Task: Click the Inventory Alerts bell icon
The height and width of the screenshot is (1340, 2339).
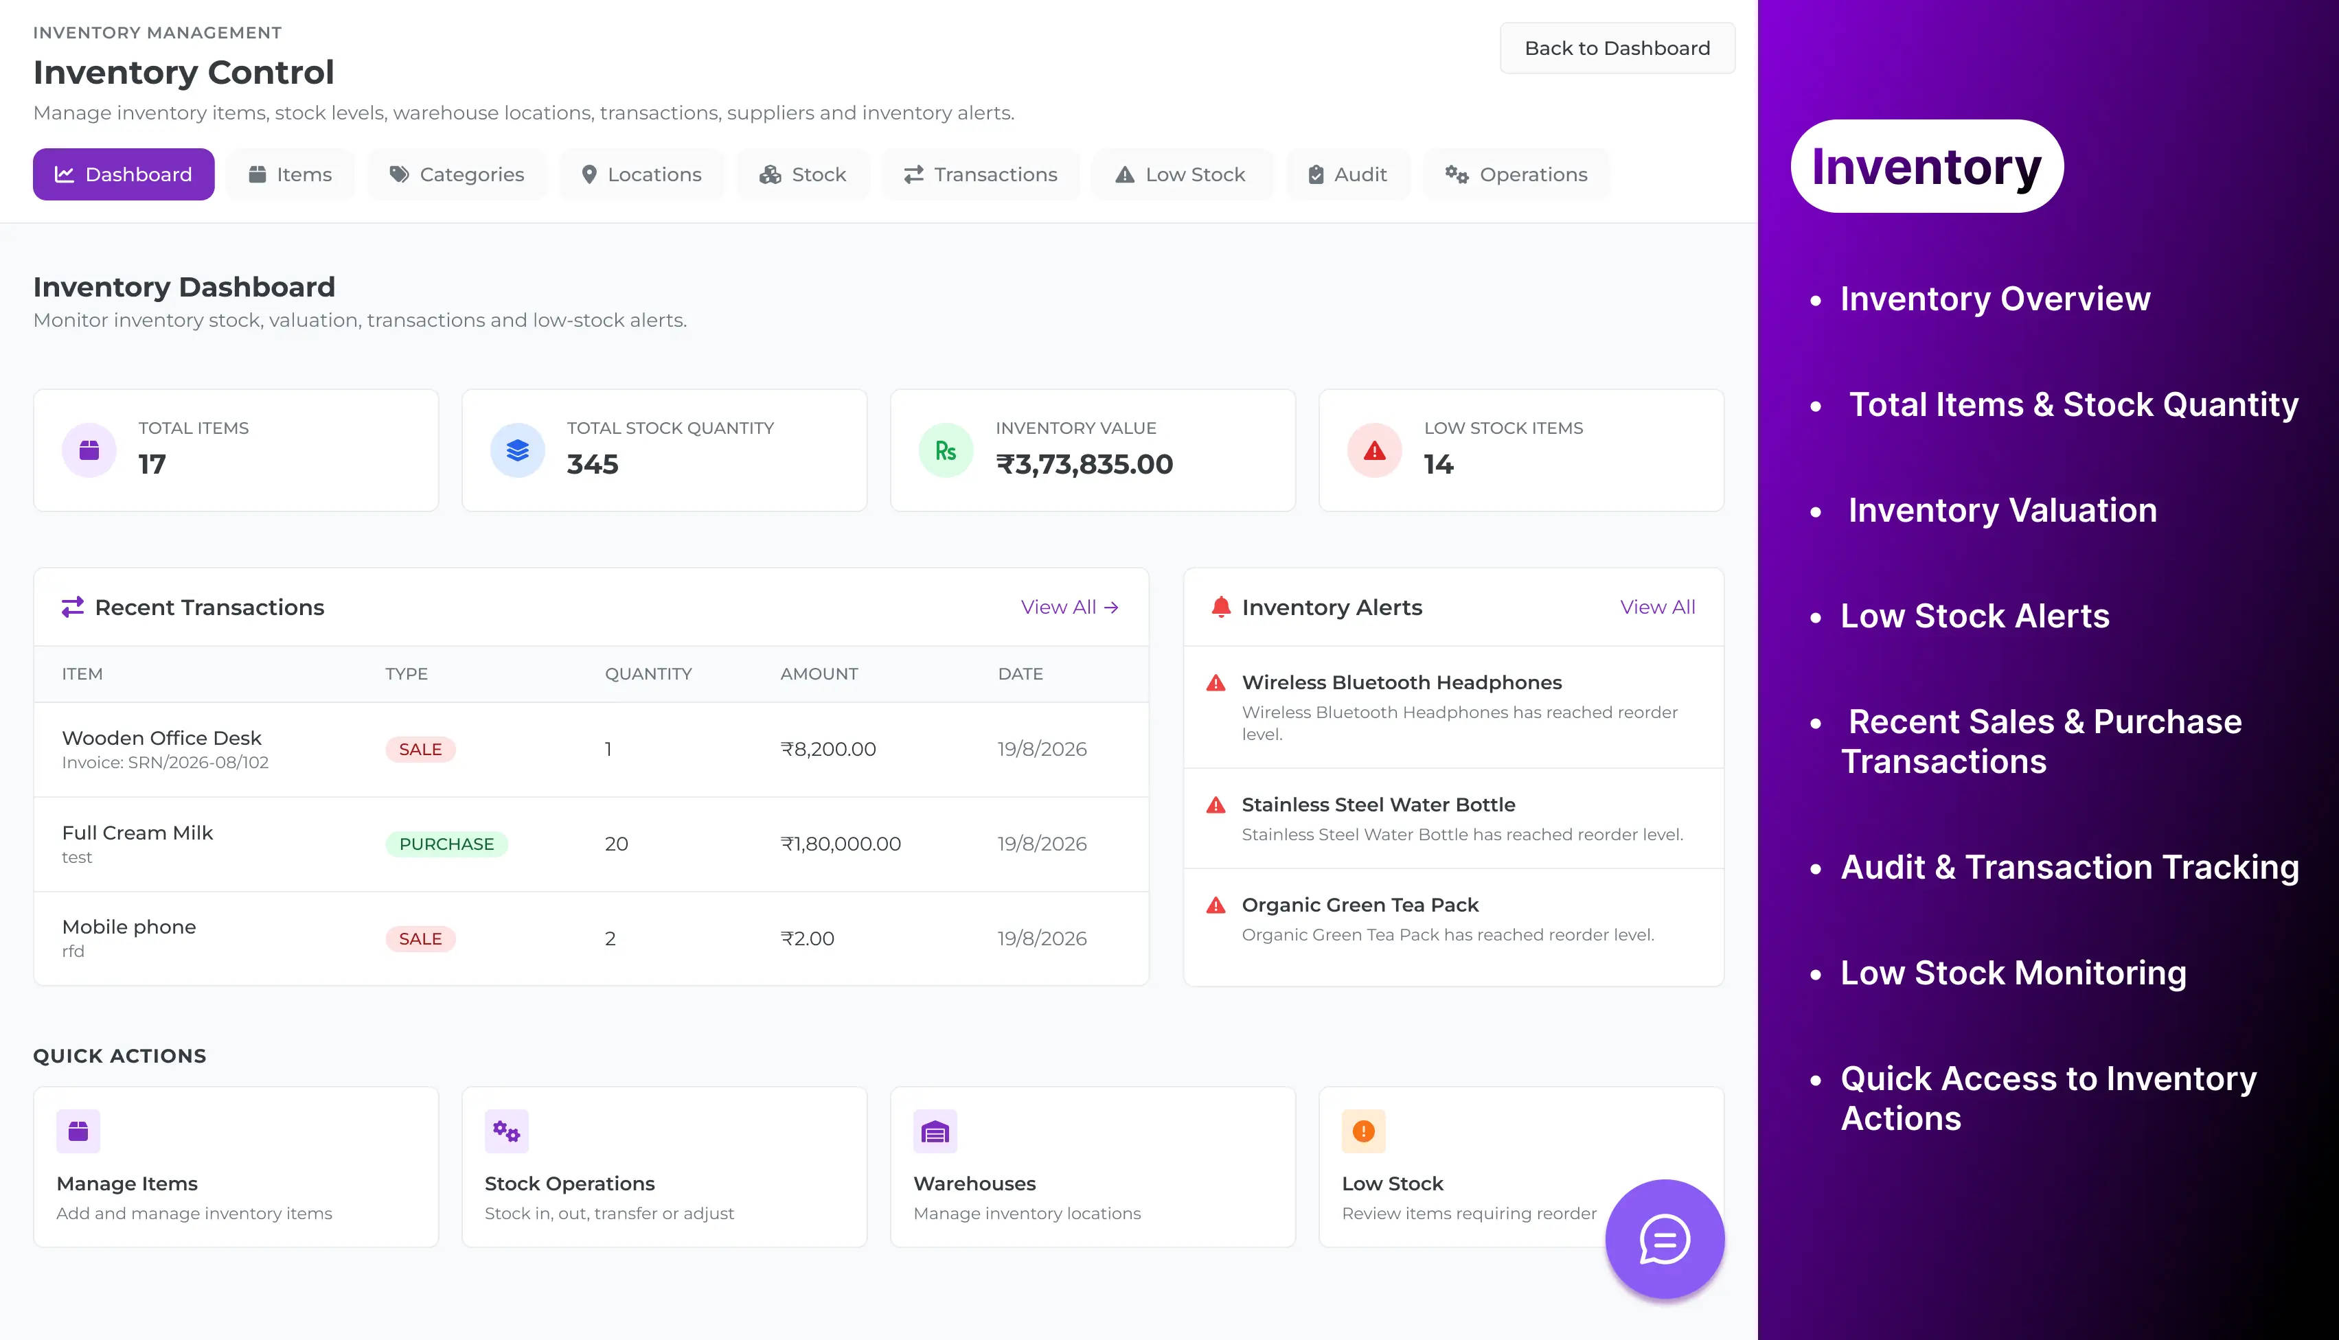Action: point(1220,608)
